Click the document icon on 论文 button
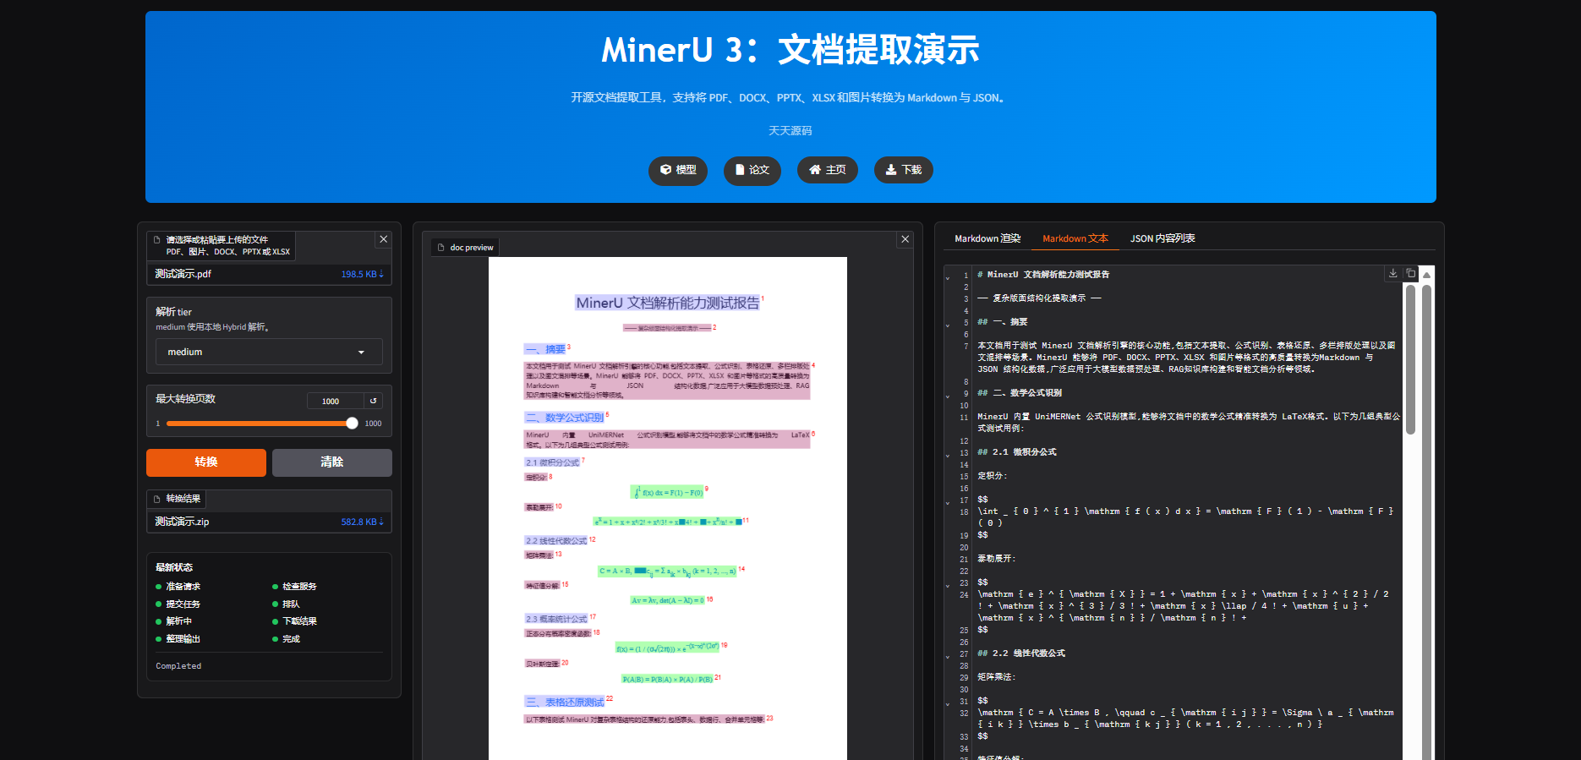This screenshot has width=1581, height=760. tap(740, 170)
